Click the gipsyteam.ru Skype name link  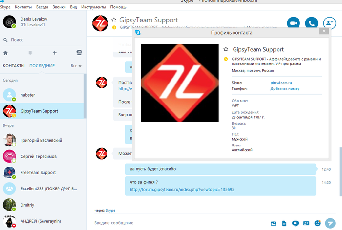pyautogui.click(x=281, y=83)
